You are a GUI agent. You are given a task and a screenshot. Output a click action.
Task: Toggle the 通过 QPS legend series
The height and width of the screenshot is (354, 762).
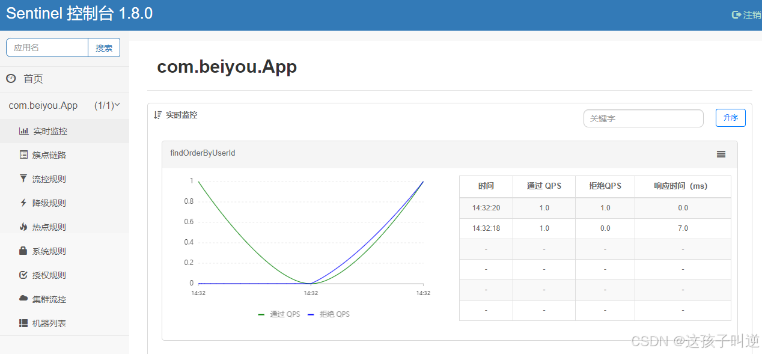click(279, 314)
